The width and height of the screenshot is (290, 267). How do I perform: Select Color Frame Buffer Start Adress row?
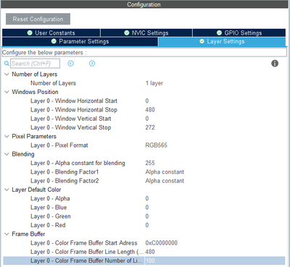144,243
